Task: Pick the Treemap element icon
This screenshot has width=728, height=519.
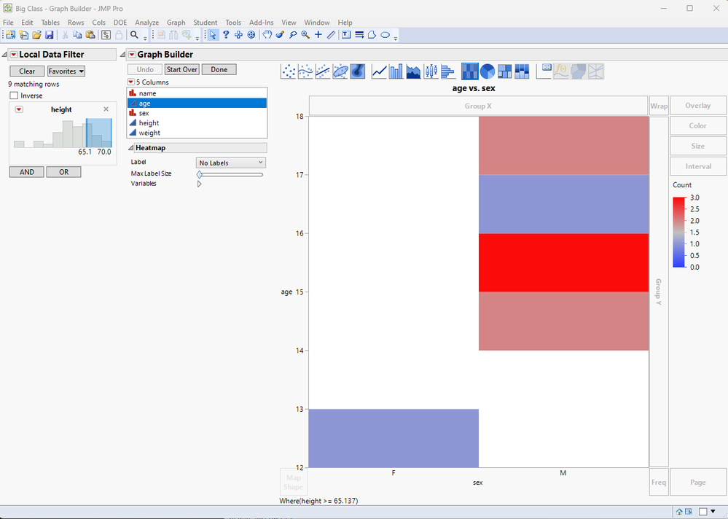Action: pos(505,71)
